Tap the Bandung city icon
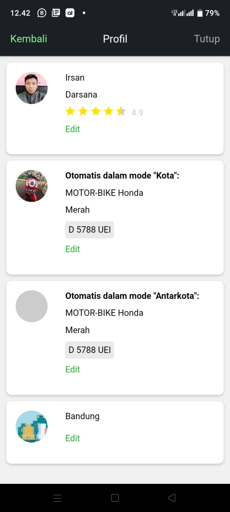The image size is (230, 512). pyautogui.click(x=32, y=426)
